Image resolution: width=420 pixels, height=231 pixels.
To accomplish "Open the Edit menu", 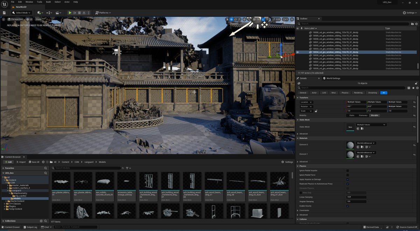I will tap(21, 2).
